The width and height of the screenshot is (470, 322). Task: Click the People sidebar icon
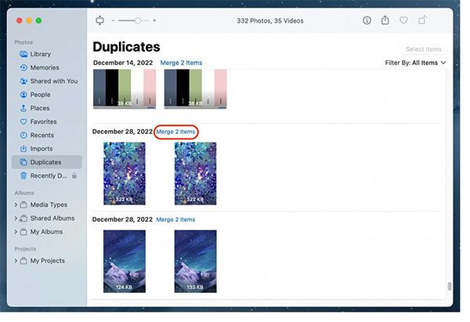[x=23, y=95]
